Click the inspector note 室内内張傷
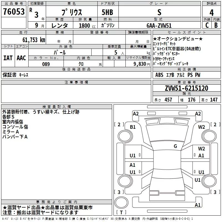The height and width of the screenshot is (222, 222). pyautogui.click(x=12, y=122)
